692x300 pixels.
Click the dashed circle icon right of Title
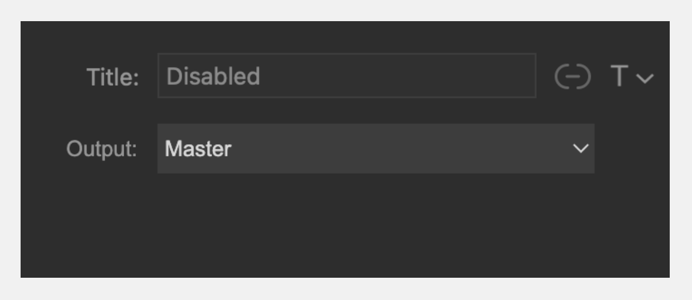572,77
